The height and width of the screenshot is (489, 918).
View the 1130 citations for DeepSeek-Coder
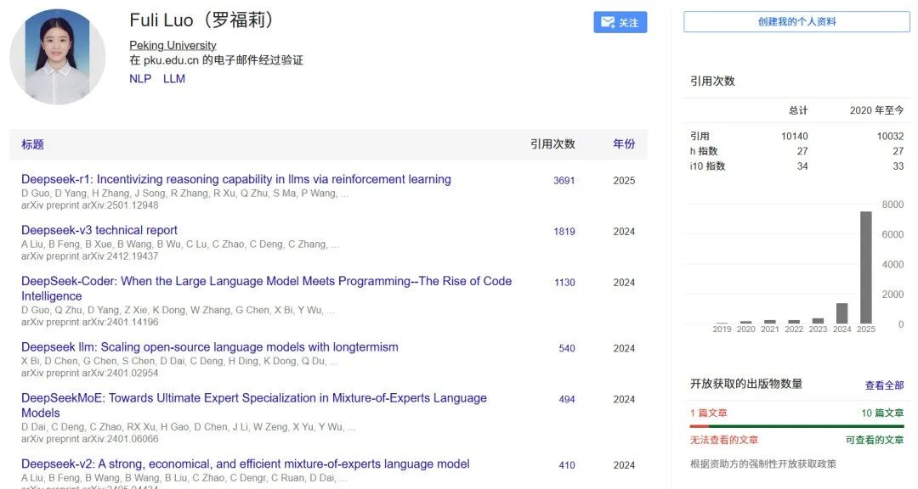[564, 283]
